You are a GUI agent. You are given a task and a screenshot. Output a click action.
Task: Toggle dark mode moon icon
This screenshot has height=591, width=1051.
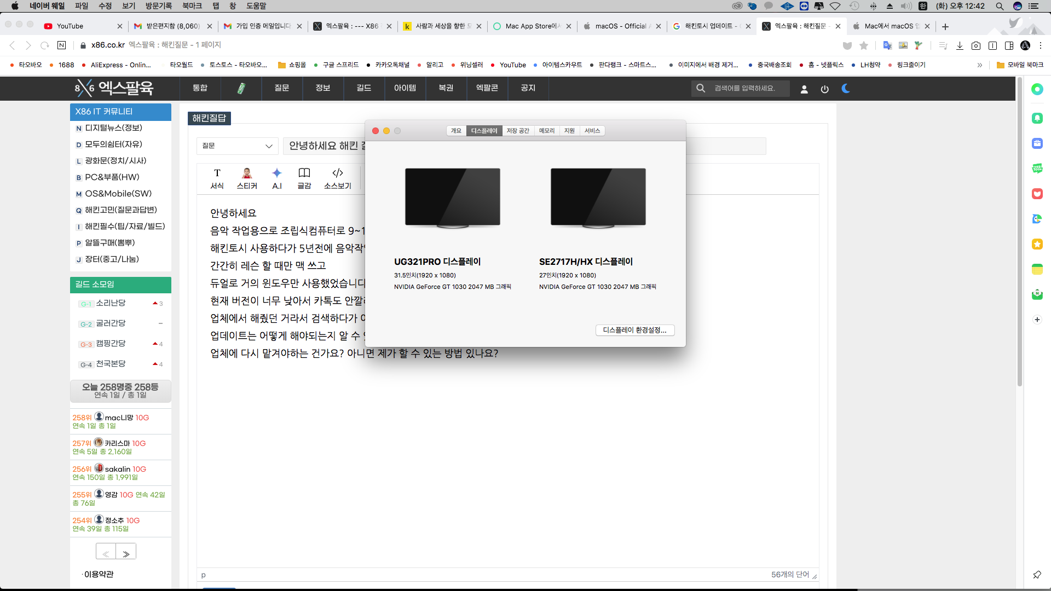(846, 88)
